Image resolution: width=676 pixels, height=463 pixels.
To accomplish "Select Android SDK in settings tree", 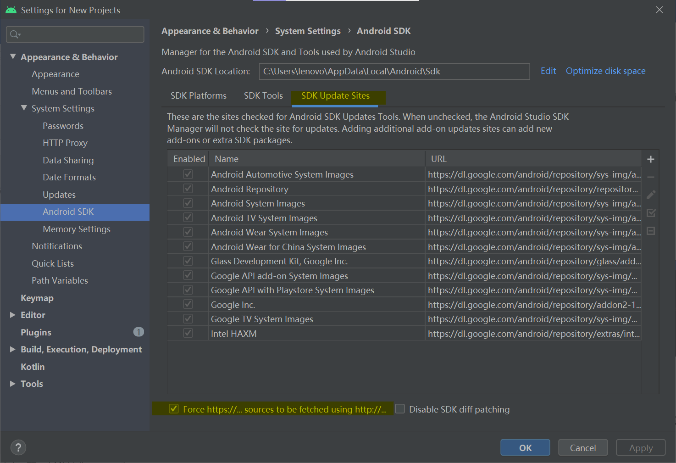I will pyautogui.click(x=75, y=212).
